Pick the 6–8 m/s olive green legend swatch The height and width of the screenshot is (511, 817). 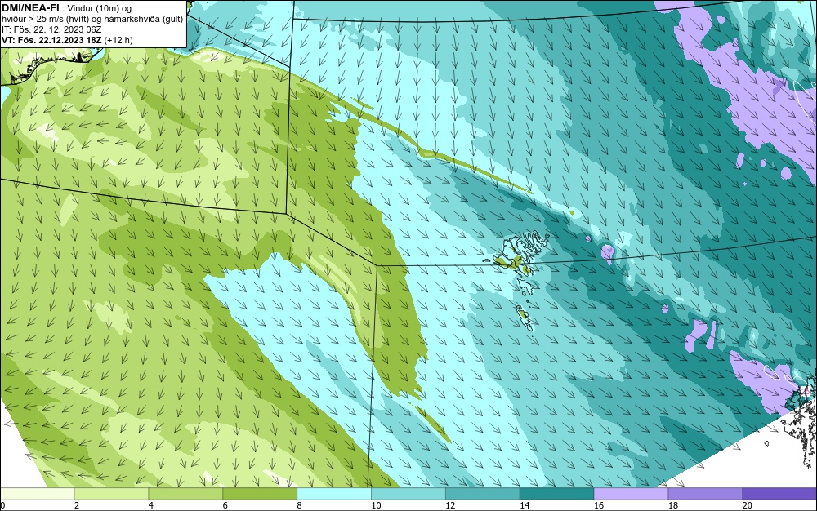[260, 493]
